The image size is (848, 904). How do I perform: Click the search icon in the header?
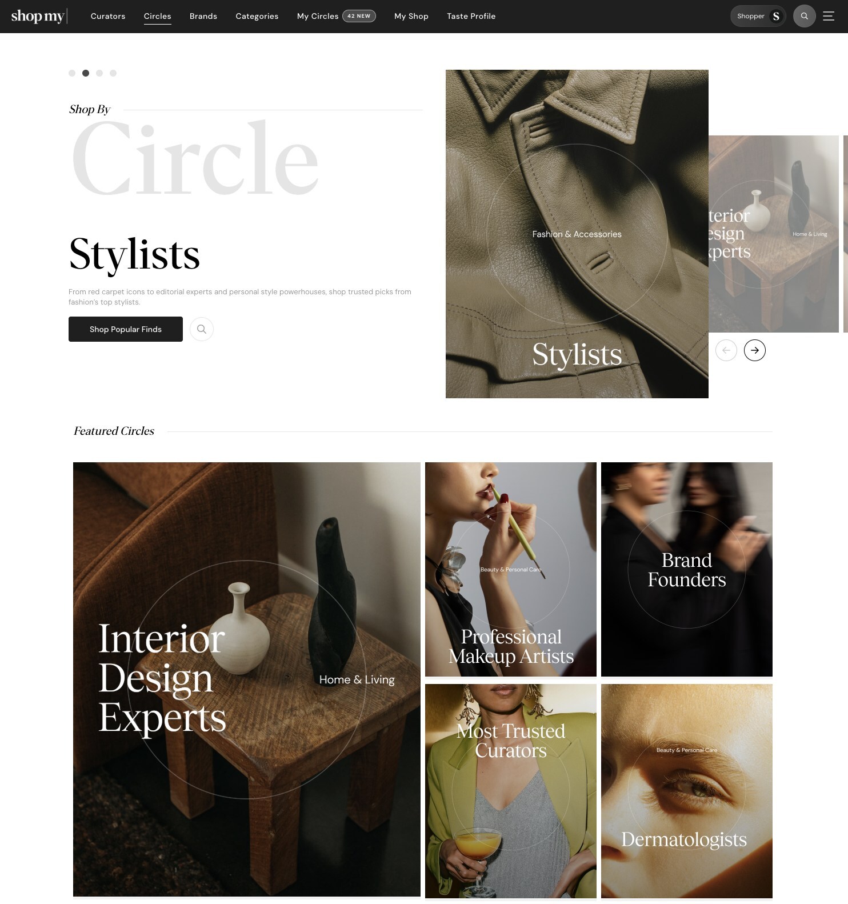804,16
